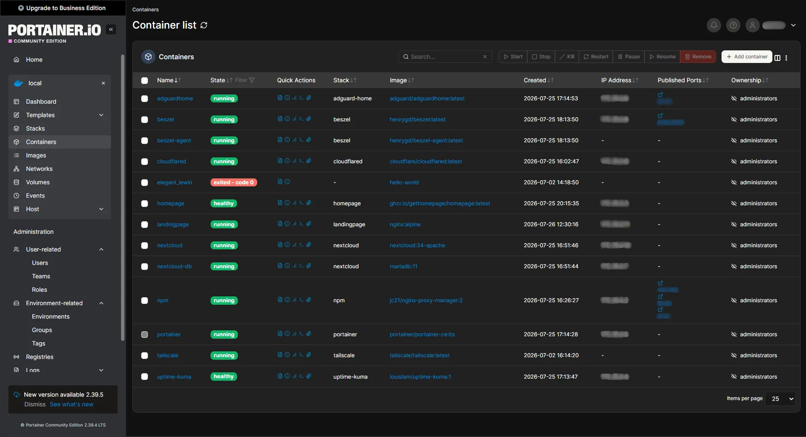The width and height of the screenshot is (806, 437).
Task: Click the Add container button
Action: (747, 57)
